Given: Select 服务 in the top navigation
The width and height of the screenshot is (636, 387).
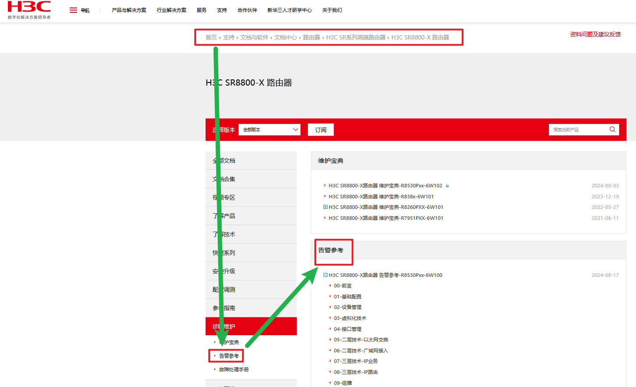Looking at the screenshot, I should coord(202,10).
